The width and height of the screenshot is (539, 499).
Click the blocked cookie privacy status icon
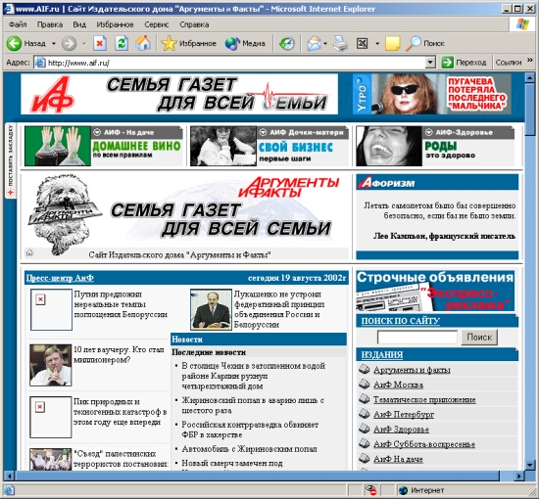(371, 490)
